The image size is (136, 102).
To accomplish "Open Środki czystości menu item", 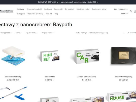I will pyautogui.click(x=83, y=9).
